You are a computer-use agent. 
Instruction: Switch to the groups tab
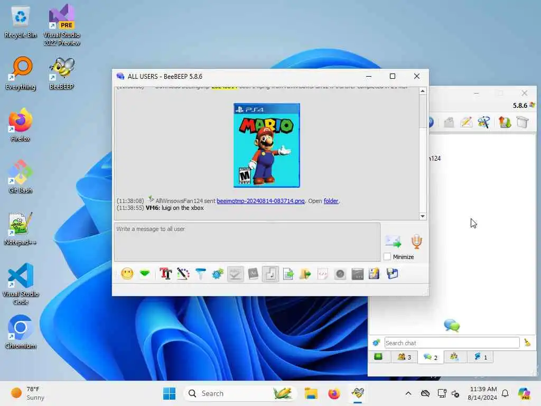(454, 357)
